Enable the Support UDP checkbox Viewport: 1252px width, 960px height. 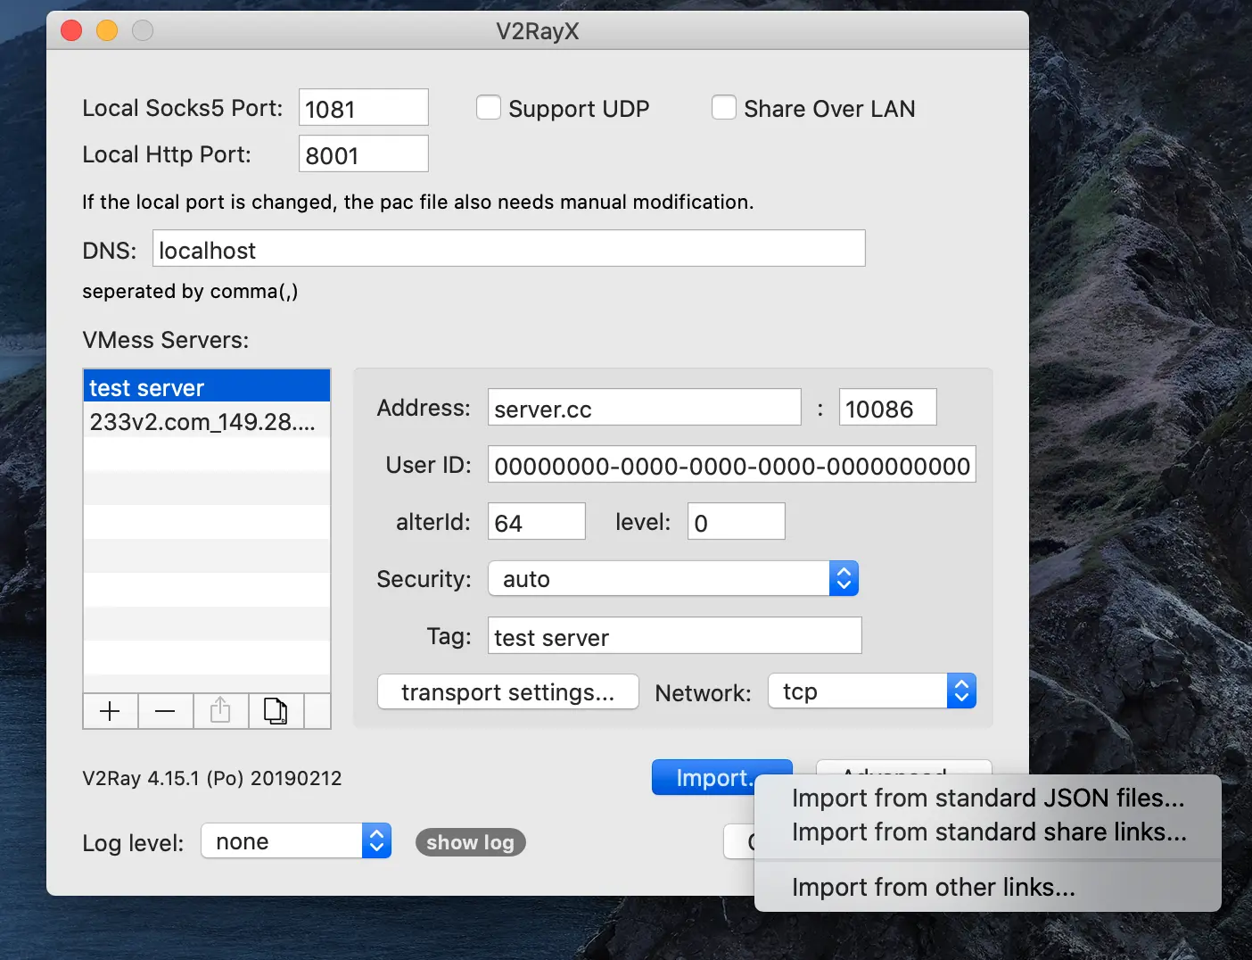tap(489, 108)
